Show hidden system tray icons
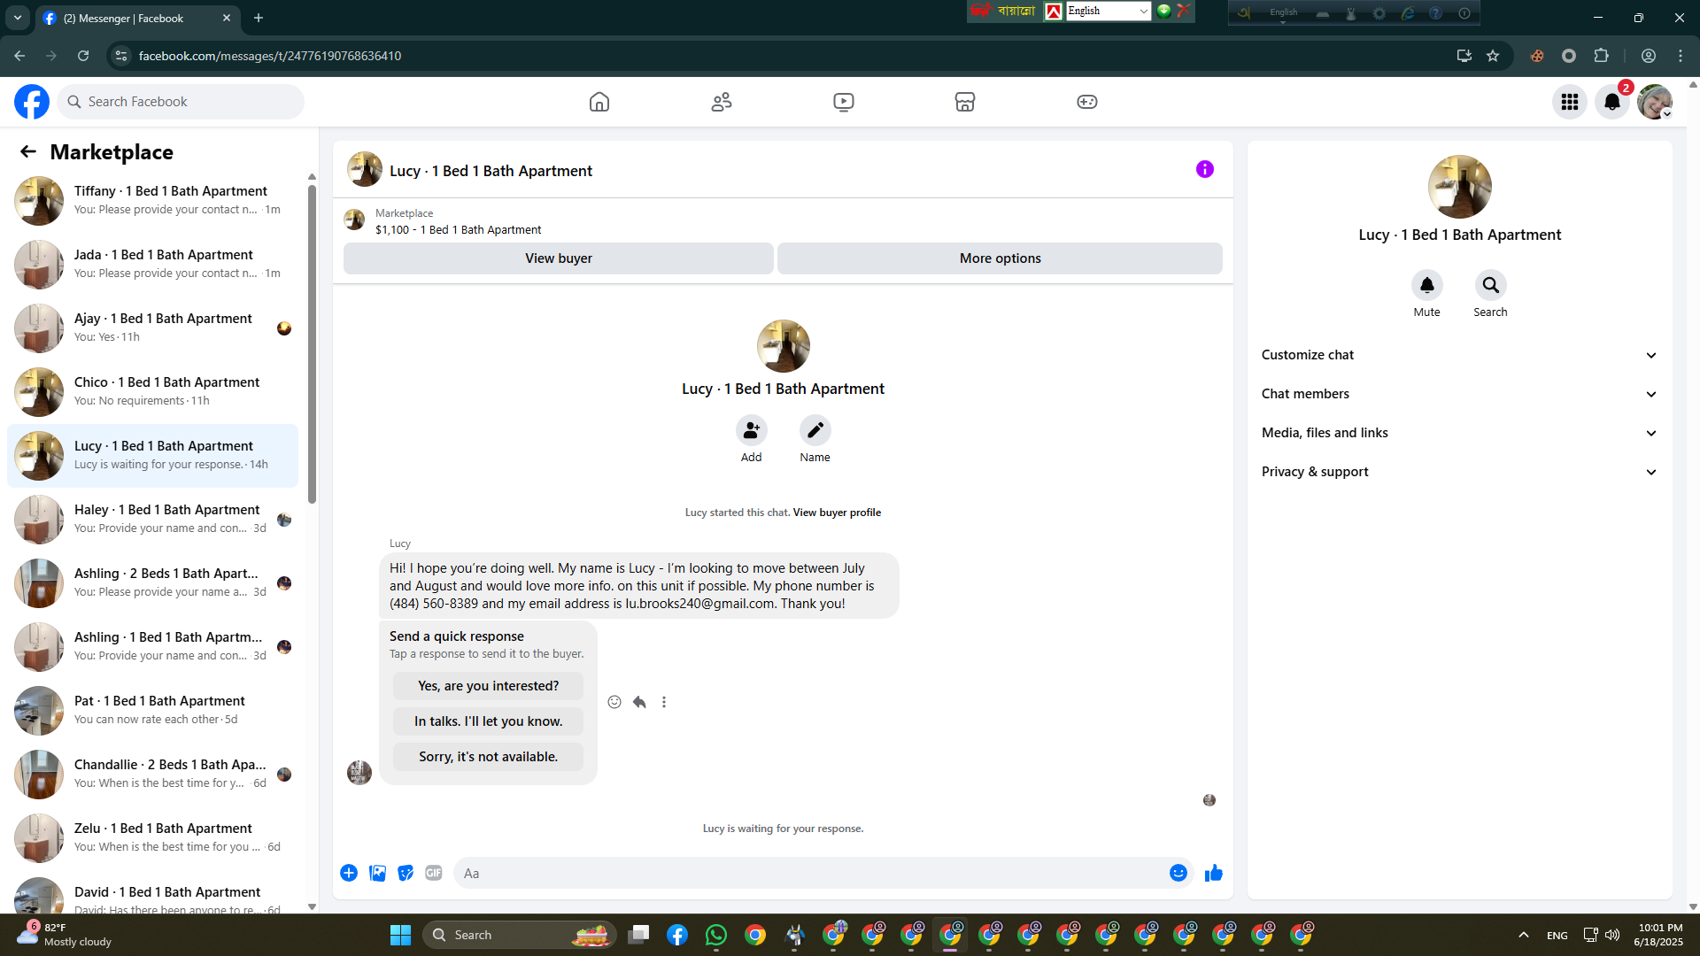 point(1524,935)
